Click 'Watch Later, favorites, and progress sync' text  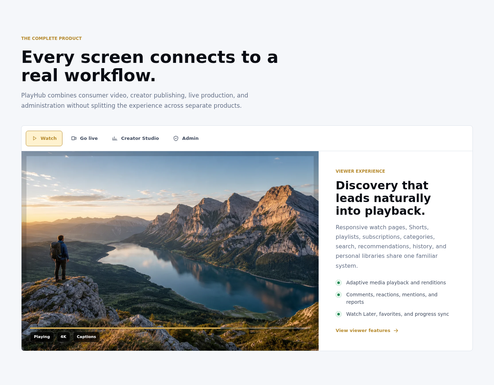click(398, 314)
